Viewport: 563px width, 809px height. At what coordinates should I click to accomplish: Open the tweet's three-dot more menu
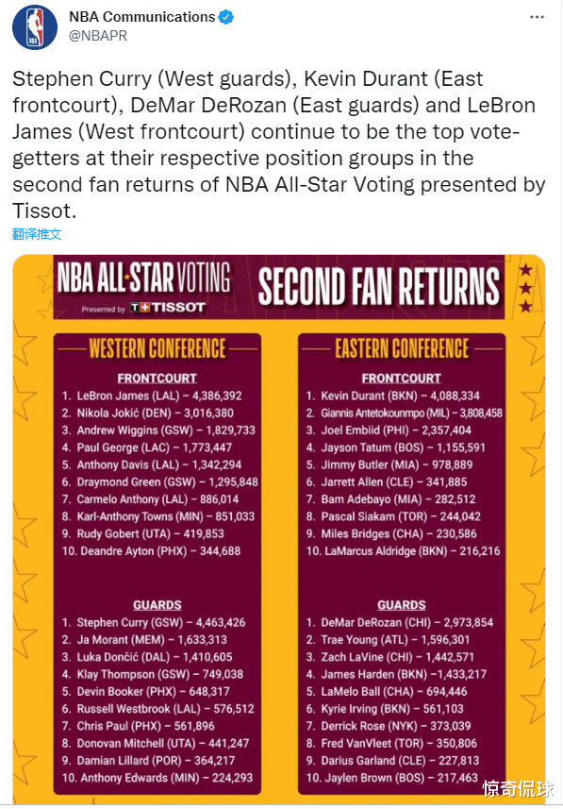pos(537,17)
